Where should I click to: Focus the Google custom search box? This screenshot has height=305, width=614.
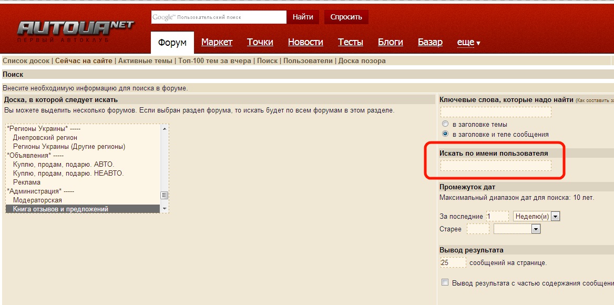219,17
